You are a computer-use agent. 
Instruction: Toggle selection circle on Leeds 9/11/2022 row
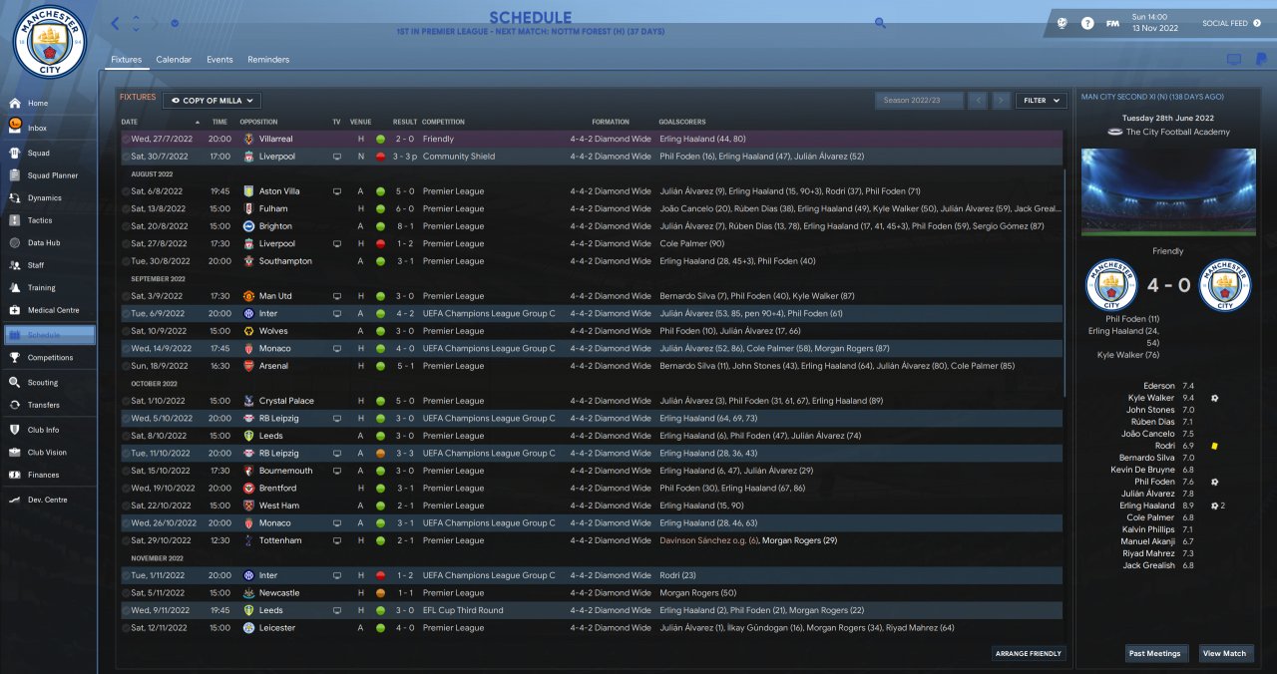tap(126, 610)
